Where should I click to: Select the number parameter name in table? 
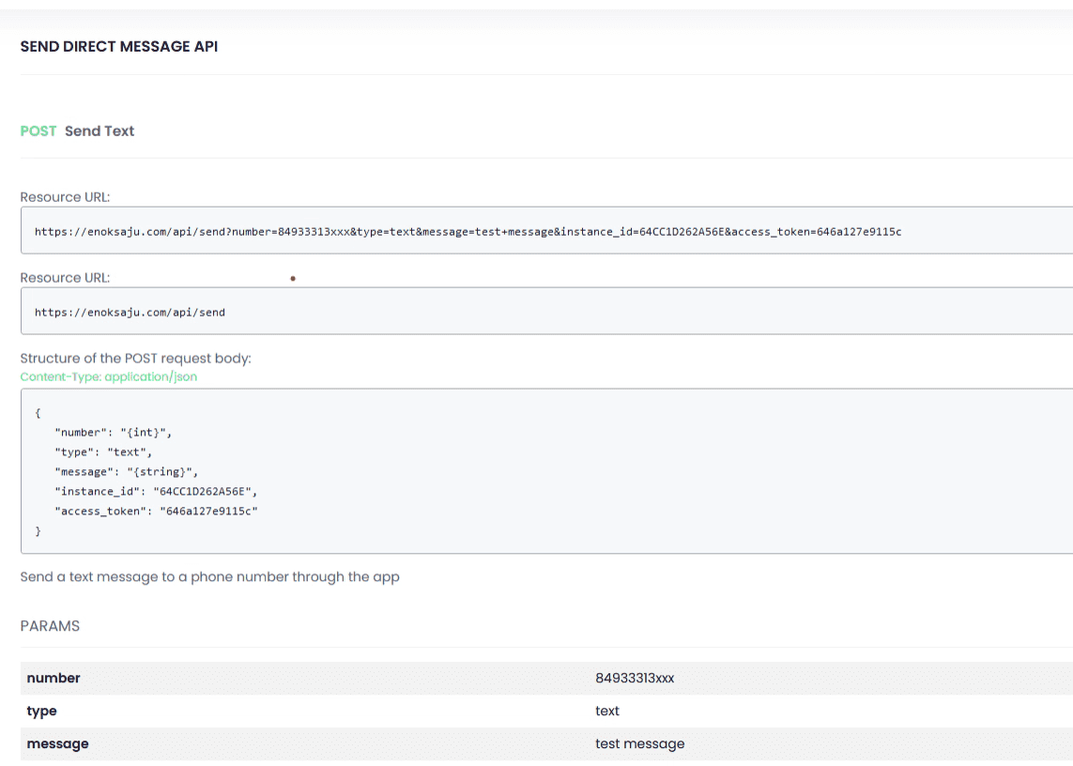[54, 679]
